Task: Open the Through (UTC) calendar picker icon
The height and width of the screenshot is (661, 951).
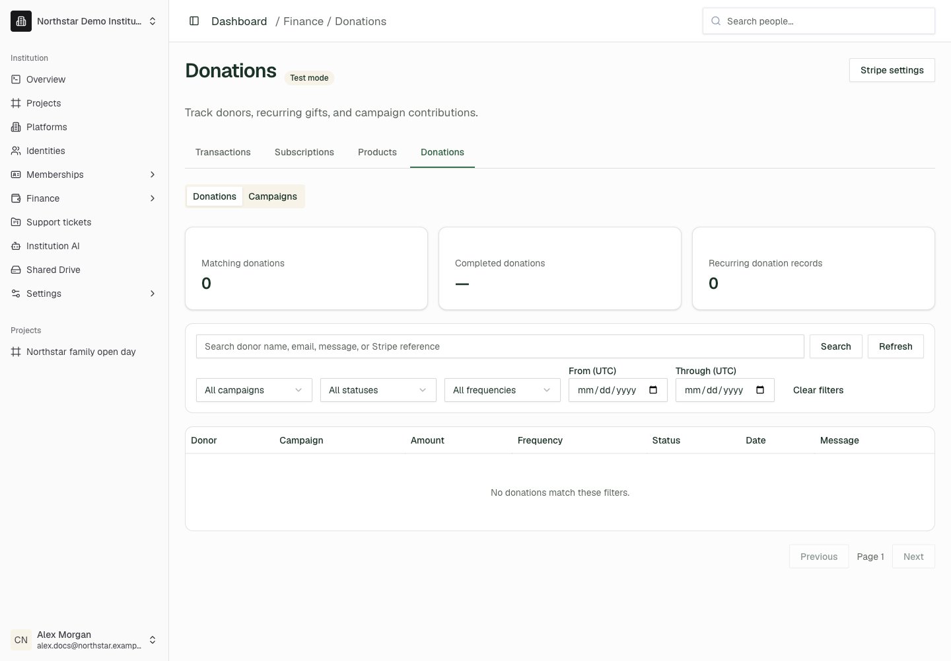Action: click(760, 390)
